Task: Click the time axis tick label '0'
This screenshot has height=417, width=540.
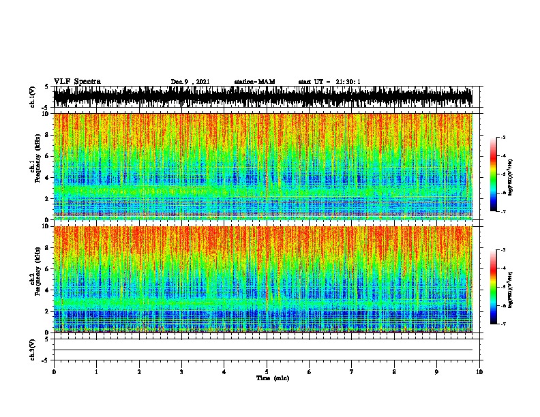Action: pos(54,372)
